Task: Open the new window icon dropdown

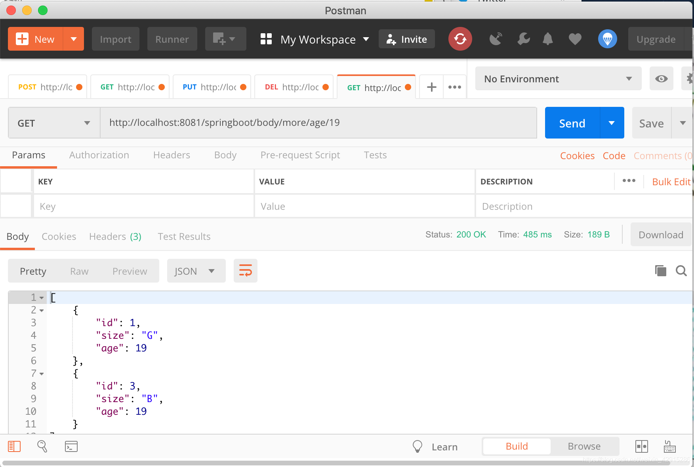Action: coord(225,39)
